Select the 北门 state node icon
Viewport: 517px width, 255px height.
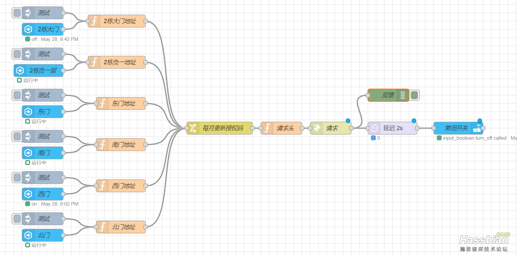[x=28, y=235]
